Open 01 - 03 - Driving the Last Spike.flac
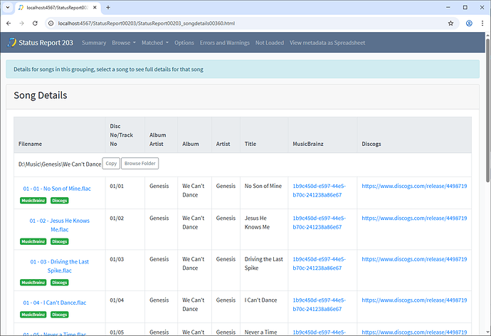The height and width of the screenshot is (336, 491). click(60, 266)
